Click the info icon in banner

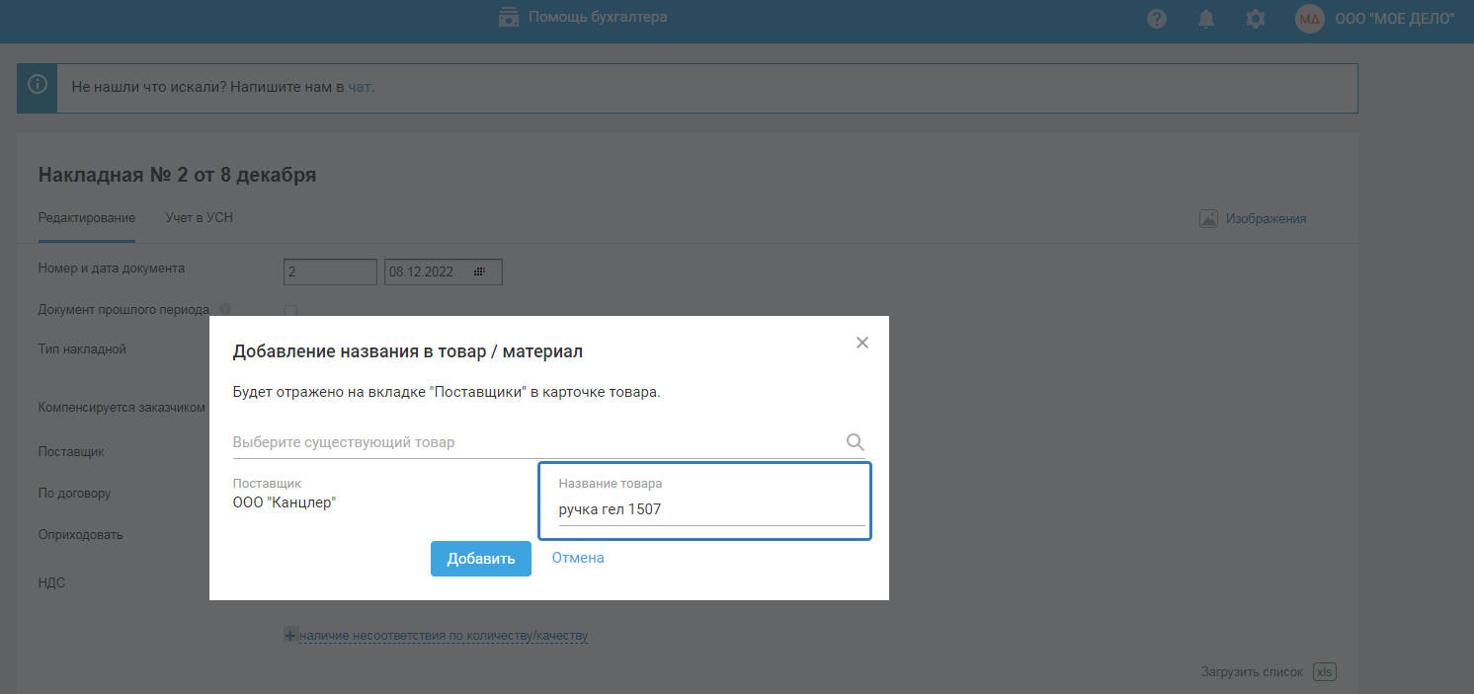tap(37, 86)
